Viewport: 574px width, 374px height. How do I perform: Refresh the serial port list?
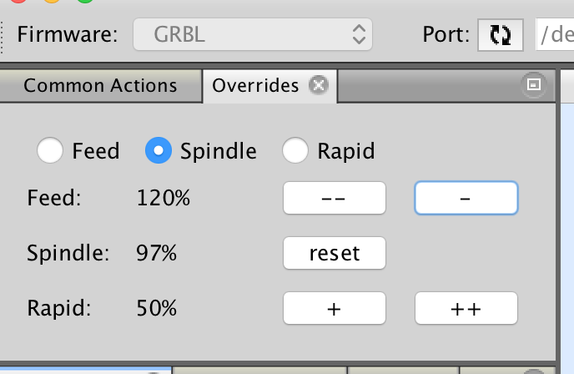500,35
